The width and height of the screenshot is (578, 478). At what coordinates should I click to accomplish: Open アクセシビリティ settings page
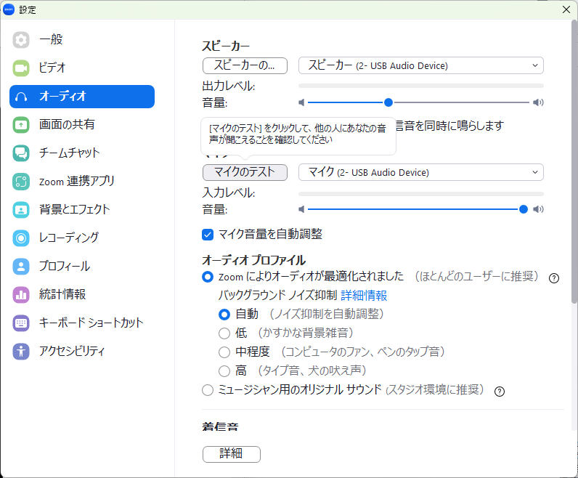[82, 351]
